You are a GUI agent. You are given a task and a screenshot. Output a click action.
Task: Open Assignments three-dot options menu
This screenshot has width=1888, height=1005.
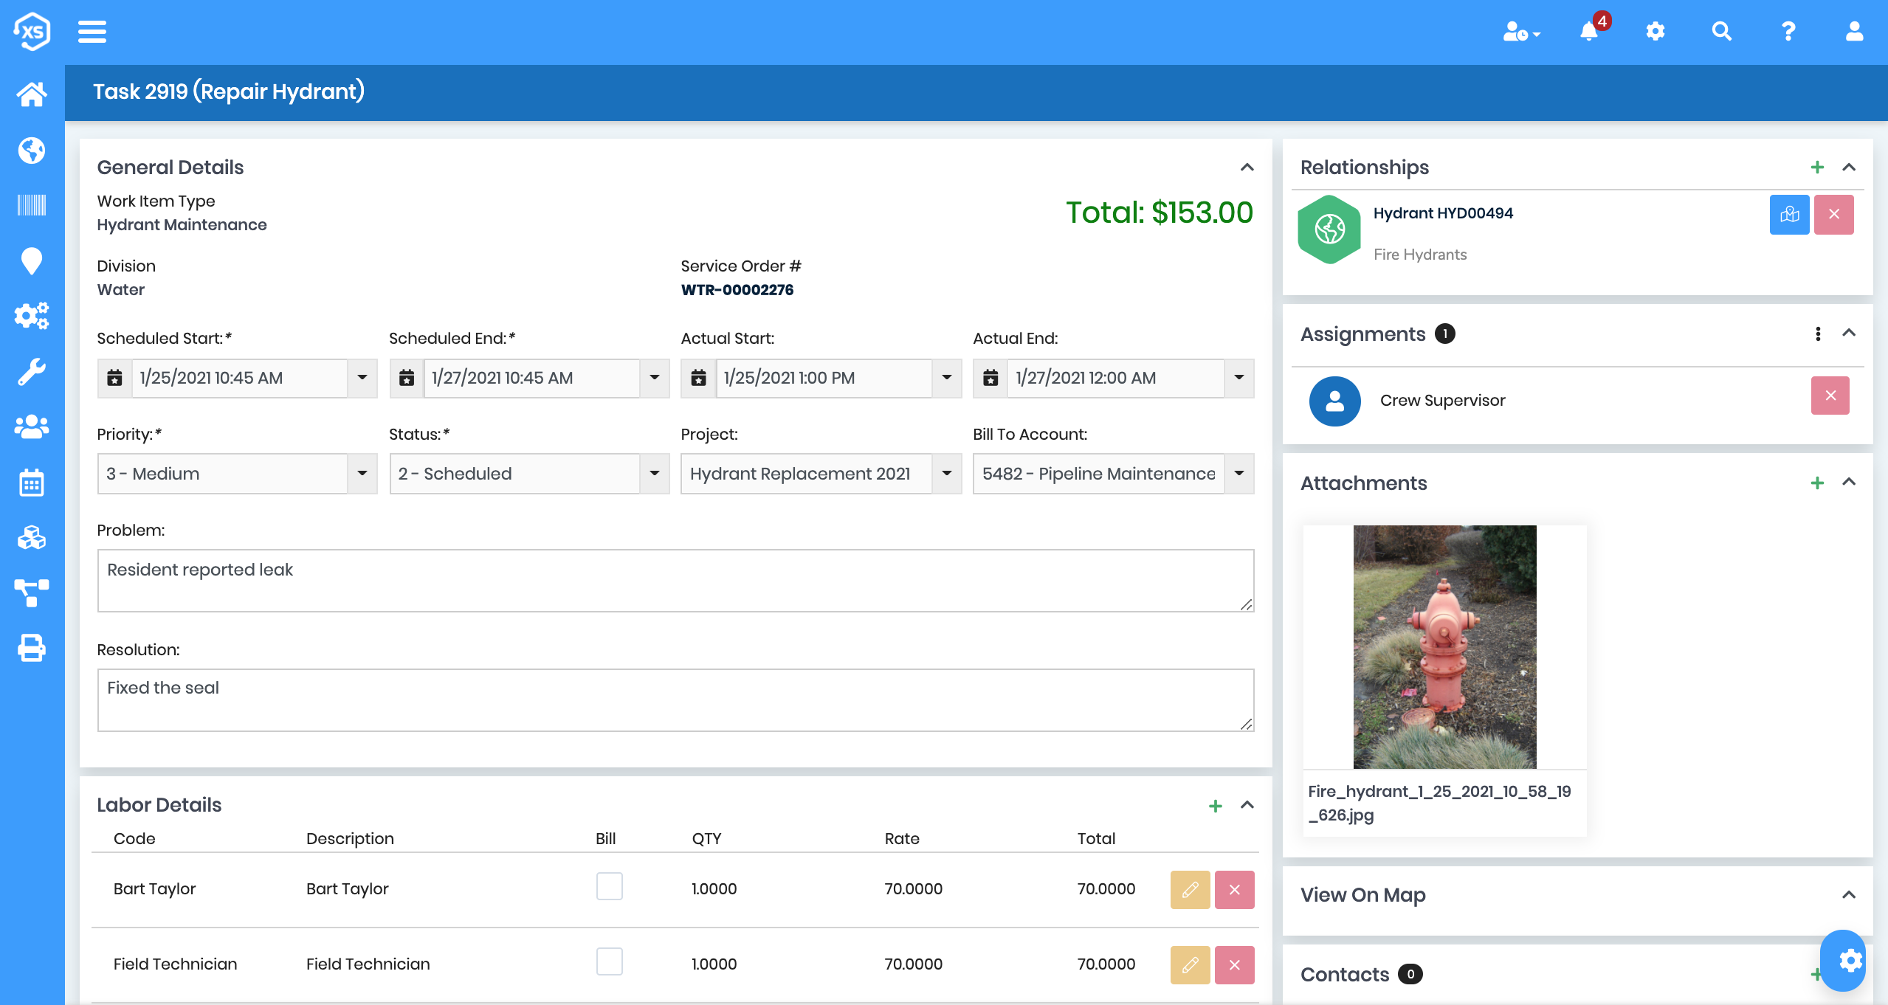point(1818,334)
